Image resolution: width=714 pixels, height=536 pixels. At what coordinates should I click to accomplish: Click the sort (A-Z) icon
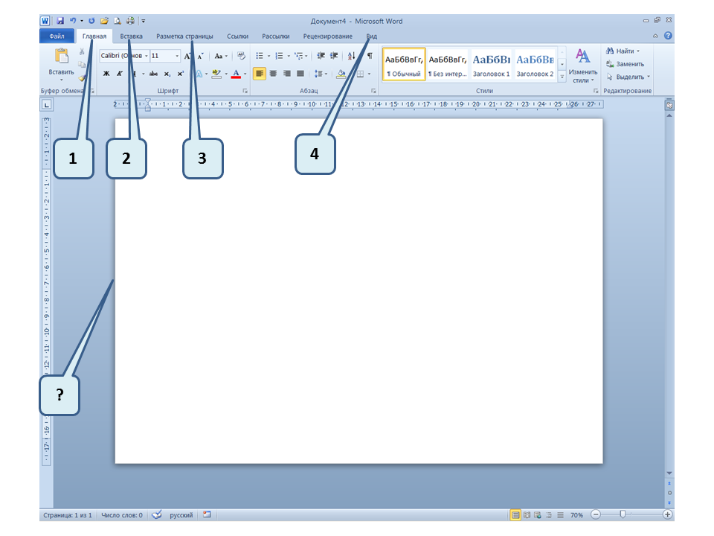352,56
